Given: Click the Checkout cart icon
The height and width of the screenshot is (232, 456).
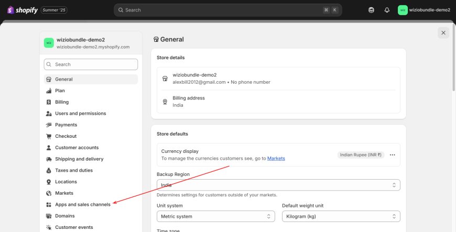Looking at the screenshot, I should click(x=49, y=136).
